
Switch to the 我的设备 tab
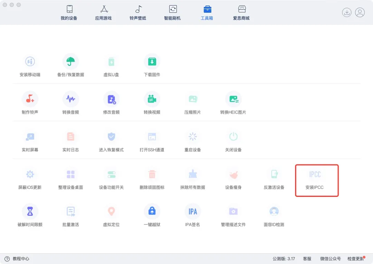[69, 13]
